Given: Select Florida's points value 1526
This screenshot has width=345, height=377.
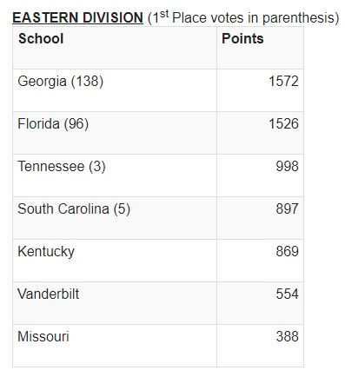Looking at the screenshot, I should [283, 123].
